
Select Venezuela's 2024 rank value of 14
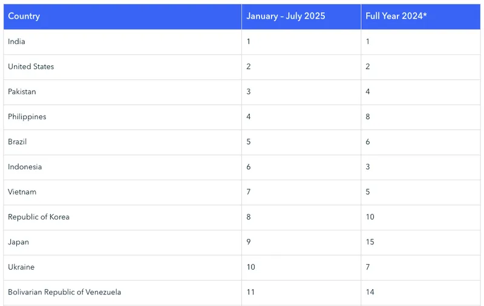point(370,292)
